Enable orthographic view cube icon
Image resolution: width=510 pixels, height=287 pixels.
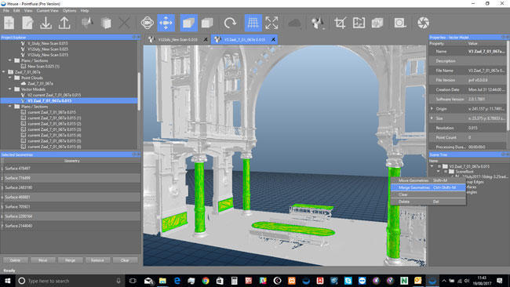[x=207, y=23]
